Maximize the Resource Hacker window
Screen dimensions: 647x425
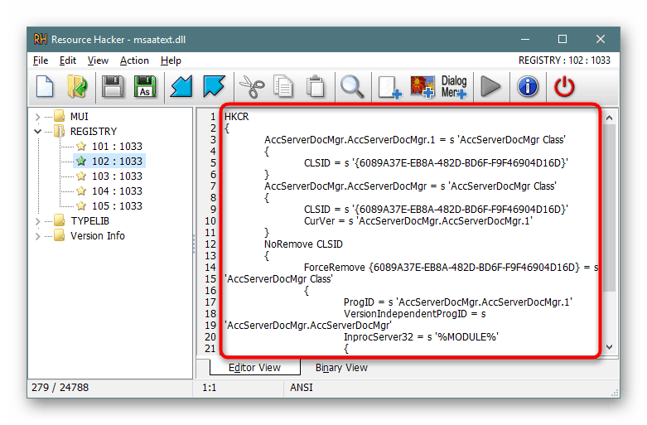(563, 39)
